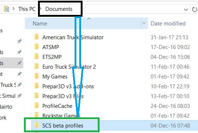Expand the chevron before This PC

(14, 9)
